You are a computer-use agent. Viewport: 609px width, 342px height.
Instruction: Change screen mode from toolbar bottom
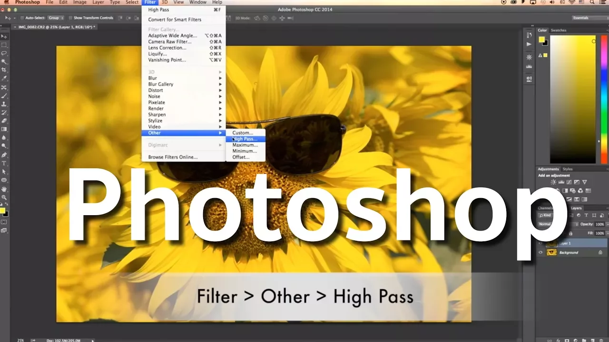pos(4,231)
